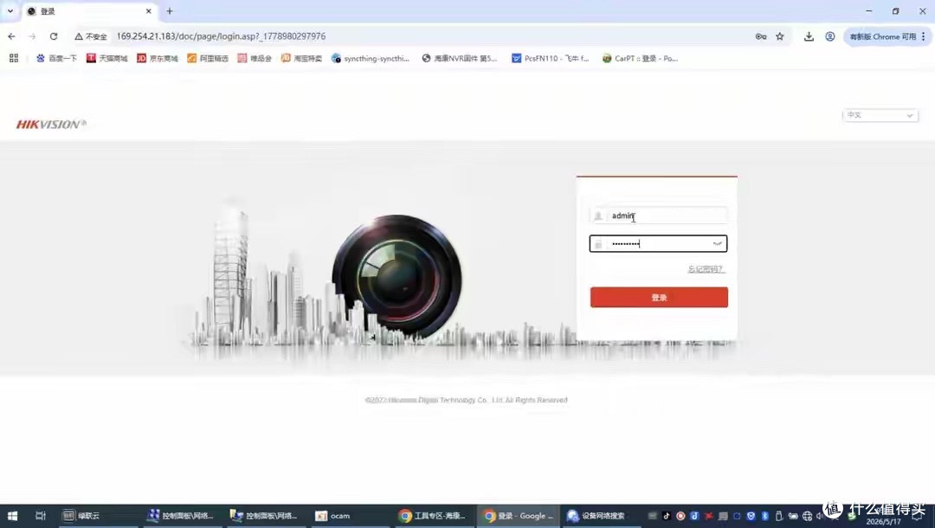Open the 中文 language dropdown
The width and height of the screenshot is (935, 528).
(880, 115)
